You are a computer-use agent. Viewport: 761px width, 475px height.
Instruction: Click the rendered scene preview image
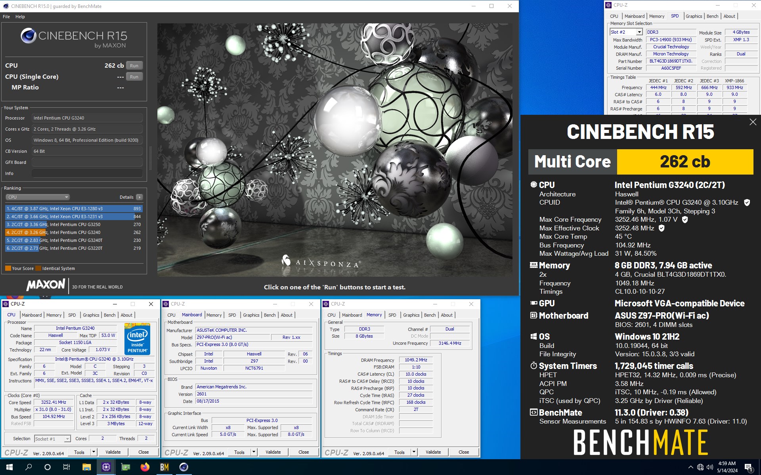335,150
